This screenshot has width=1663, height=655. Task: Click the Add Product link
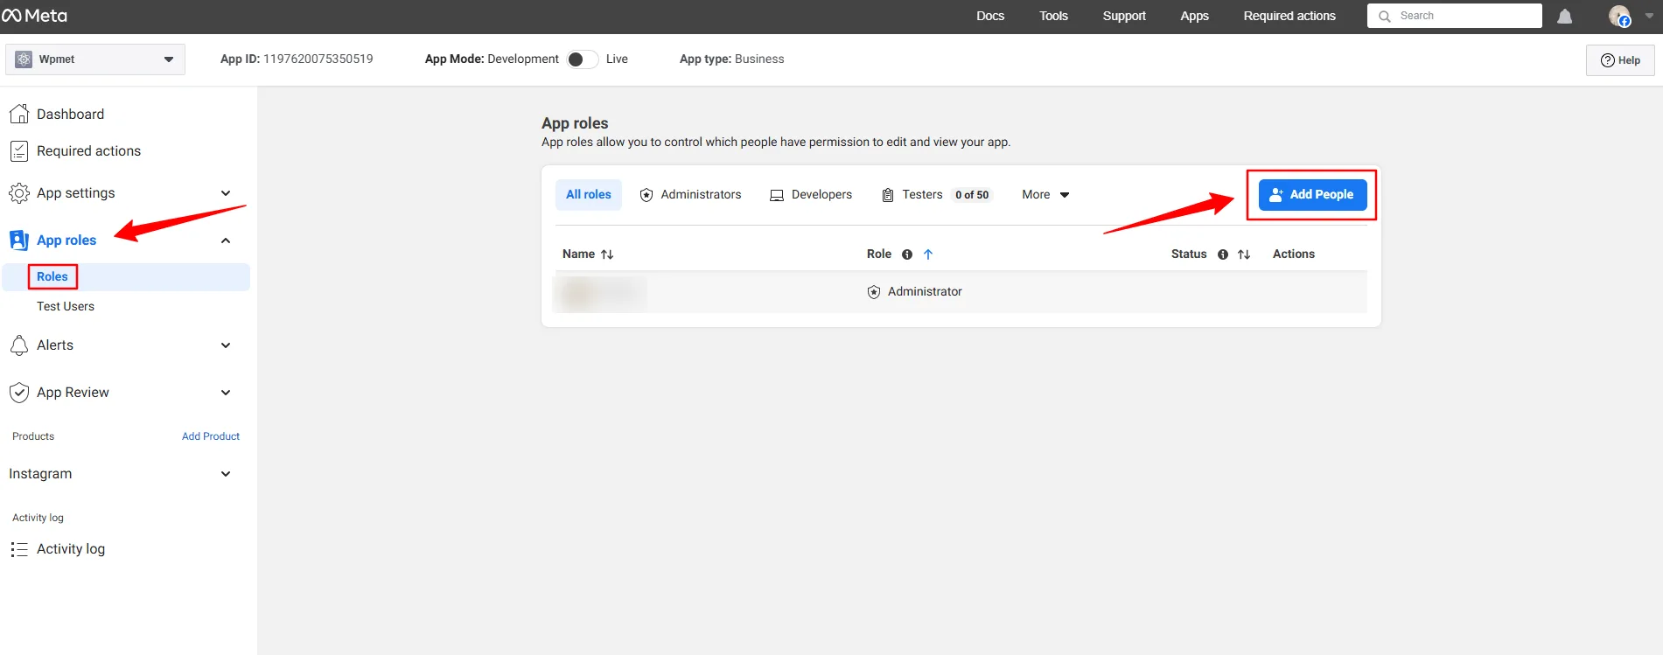pyautogui.click(x=211, y=436)
